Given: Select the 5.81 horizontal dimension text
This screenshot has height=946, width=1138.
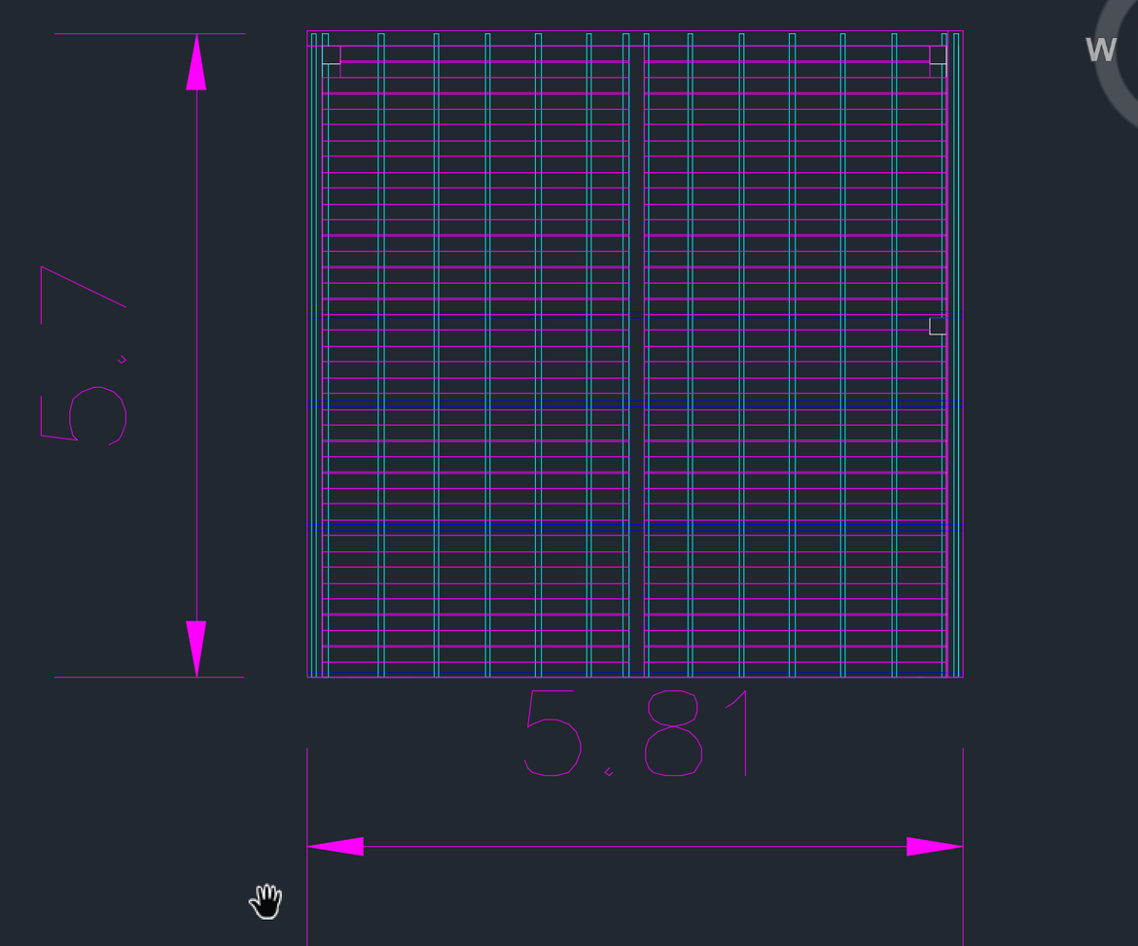Looking at the screenshot, I should [637, 734].
